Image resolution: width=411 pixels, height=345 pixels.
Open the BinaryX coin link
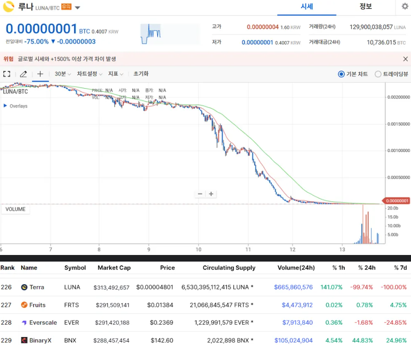[x=40, y=340]
